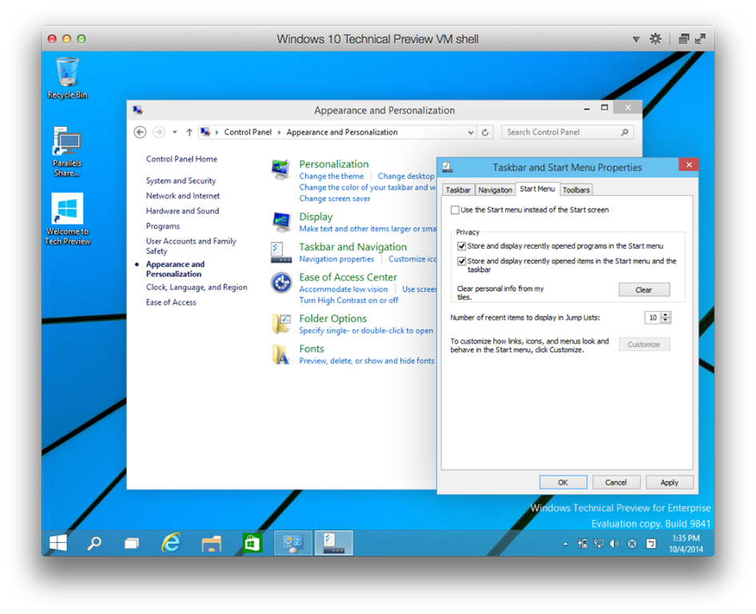
Task: Click the Display category icon
Action: [281, 222]
